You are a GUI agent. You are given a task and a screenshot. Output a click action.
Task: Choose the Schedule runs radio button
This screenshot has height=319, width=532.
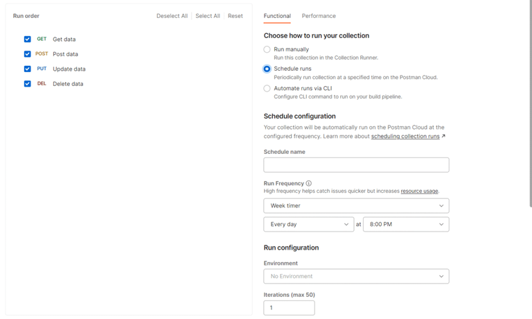click(267, 69)
